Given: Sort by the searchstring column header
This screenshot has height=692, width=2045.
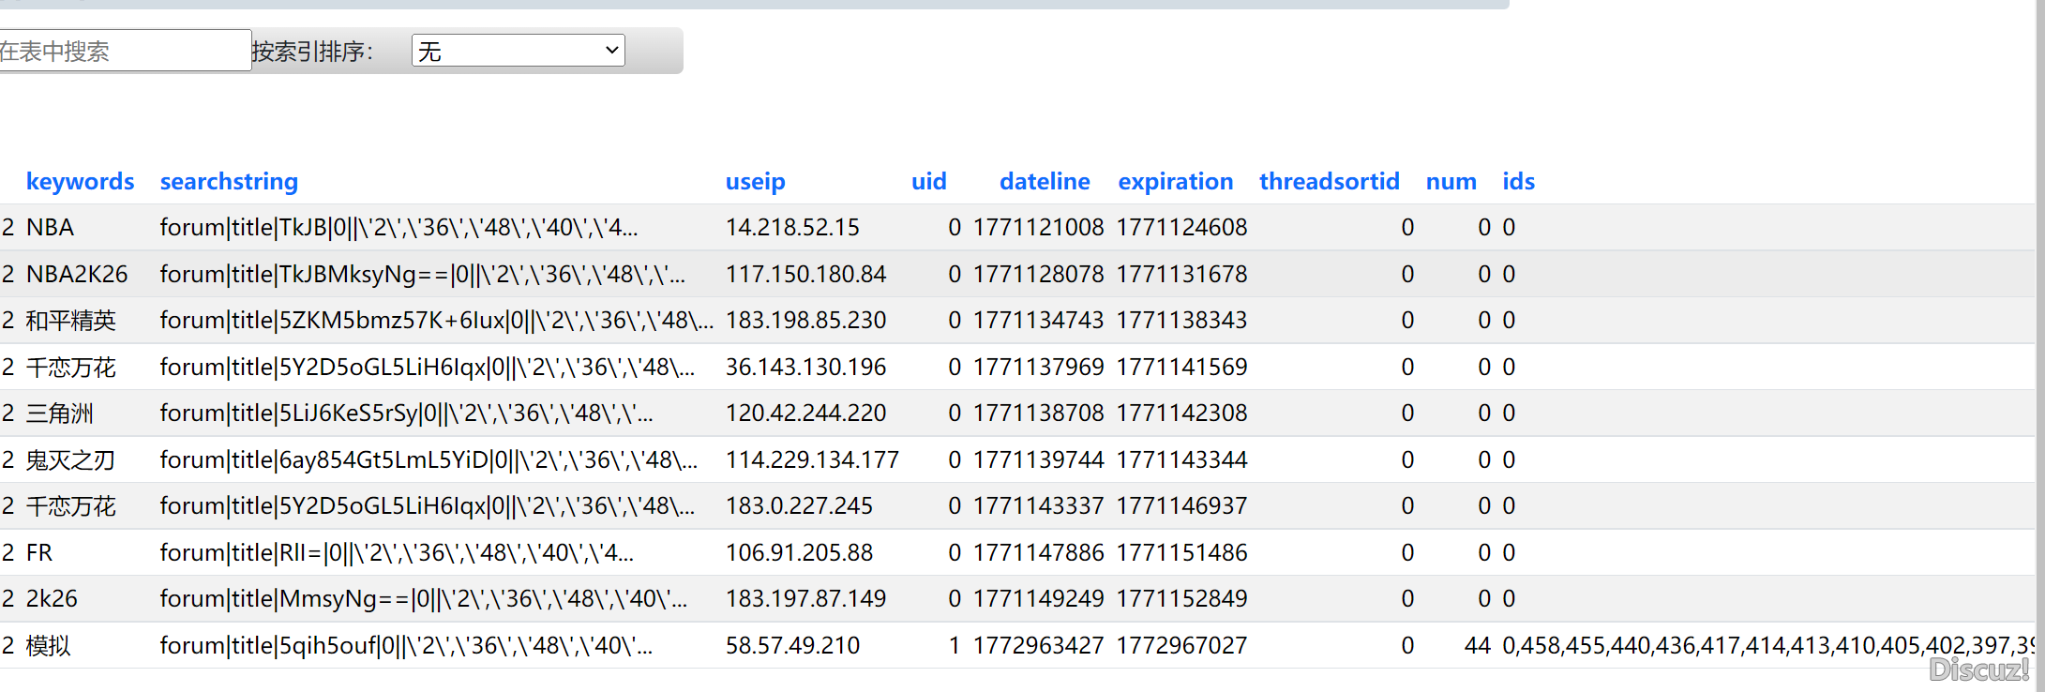Looking at the screenshot, I should click(x=229, y=181).
